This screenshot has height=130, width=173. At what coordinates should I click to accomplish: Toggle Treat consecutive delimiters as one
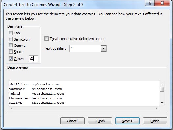pos(46,39)
